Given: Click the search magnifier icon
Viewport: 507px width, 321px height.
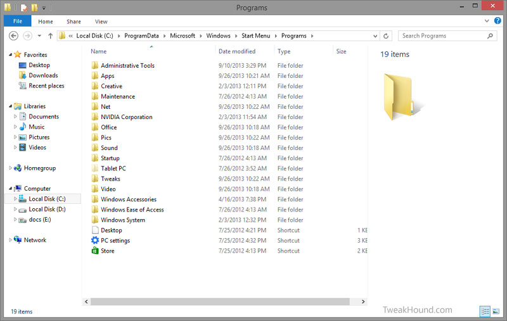Looking at the screenshot, I should coord(490,36).
